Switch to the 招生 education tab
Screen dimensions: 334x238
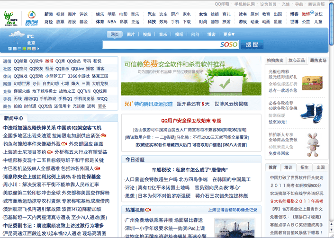coord(305,167)
